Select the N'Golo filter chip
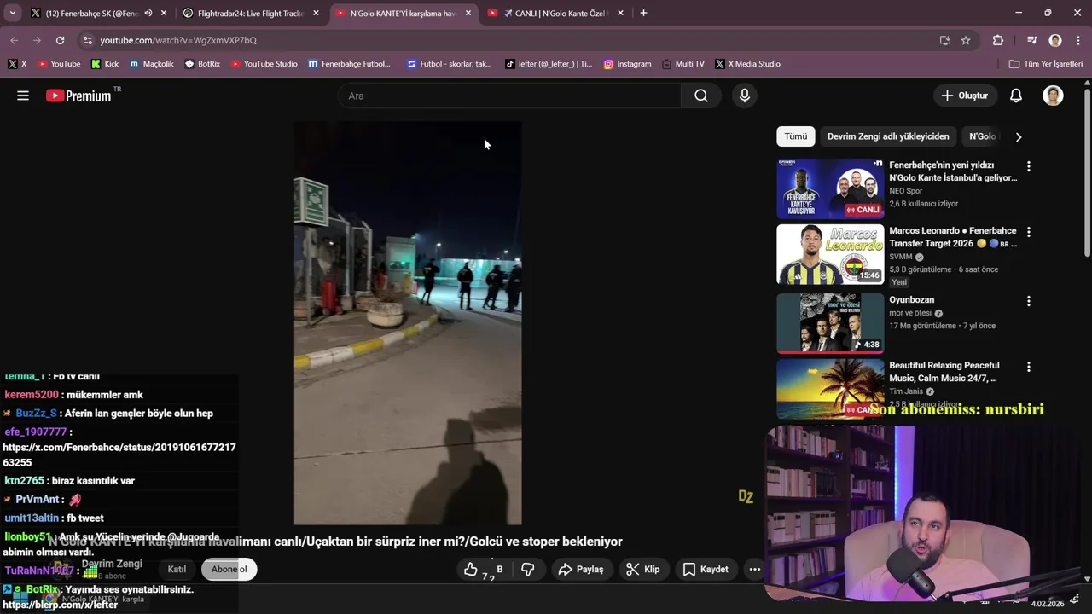Image resolution: width=1092 pixels, height=614 pixels. coord(982,136)
